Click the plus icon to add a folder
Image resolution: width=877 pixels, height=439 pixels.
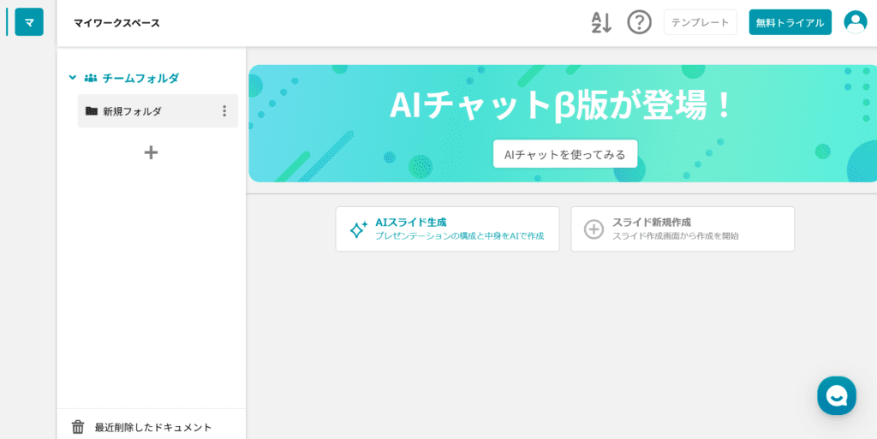point(151,152)
